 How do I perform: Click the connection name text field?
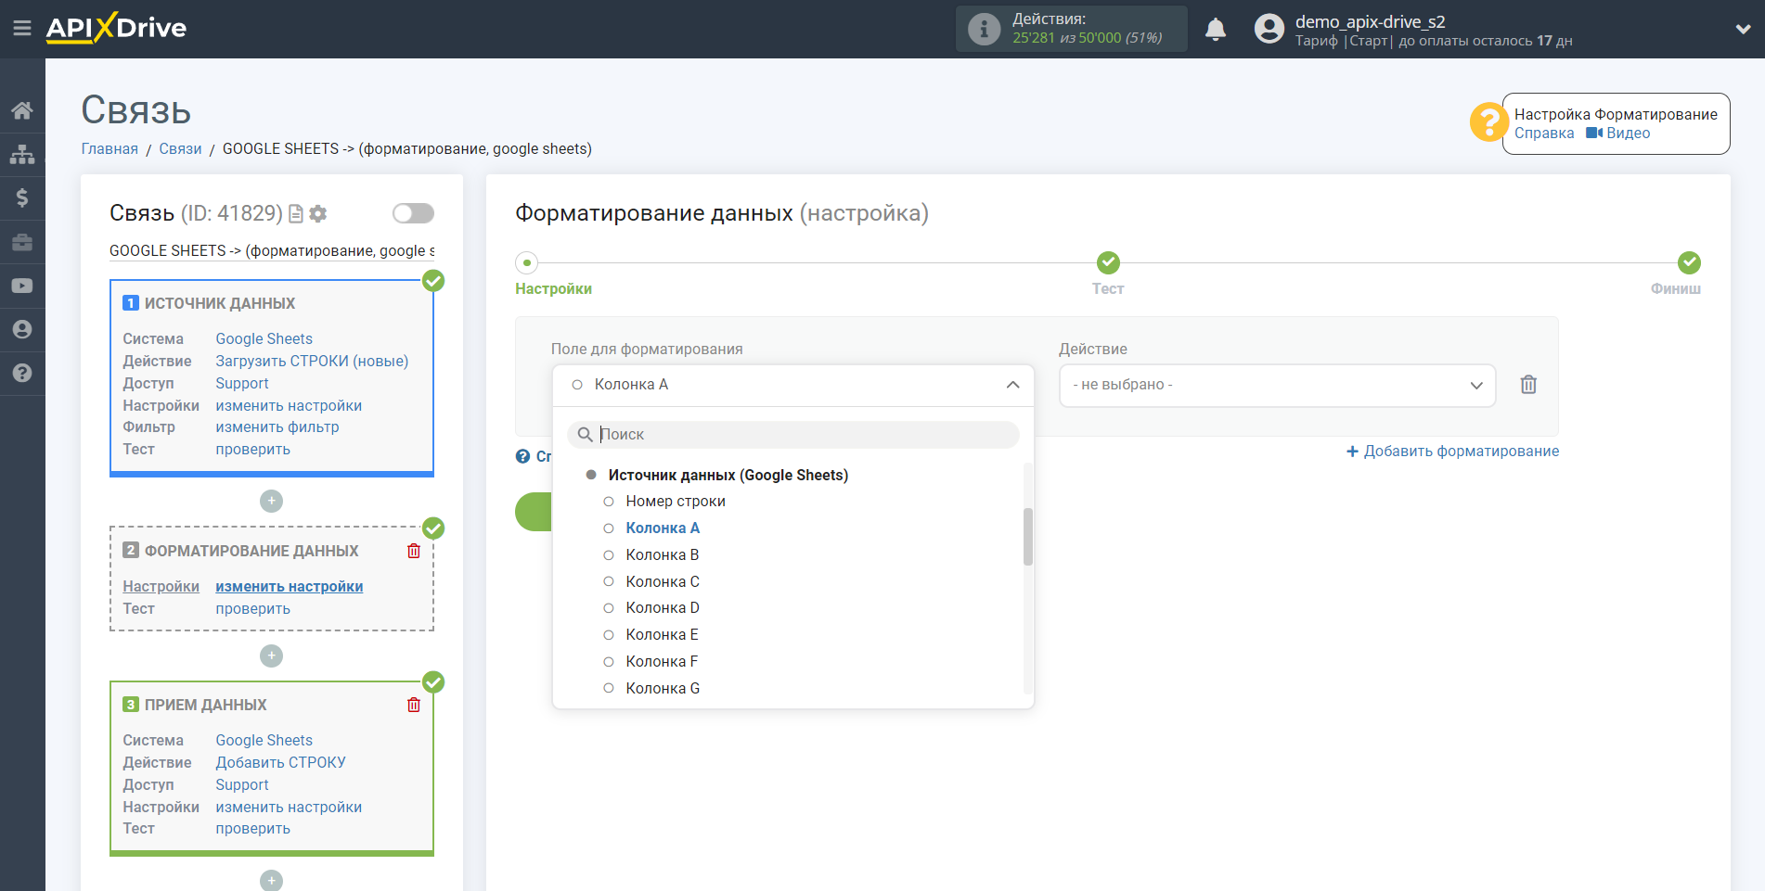[272, 251]
